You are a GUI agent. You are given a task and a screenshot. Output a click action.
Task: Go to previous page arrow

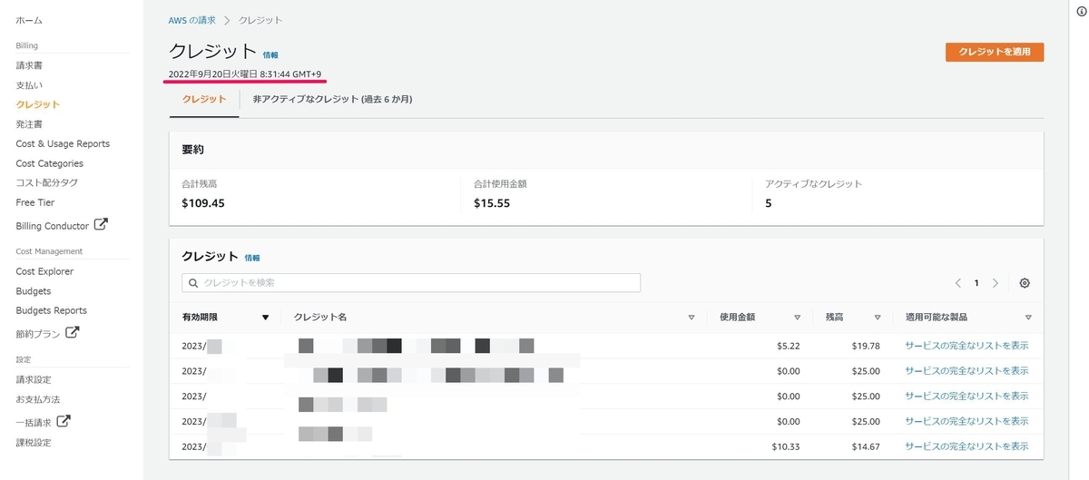957,283
